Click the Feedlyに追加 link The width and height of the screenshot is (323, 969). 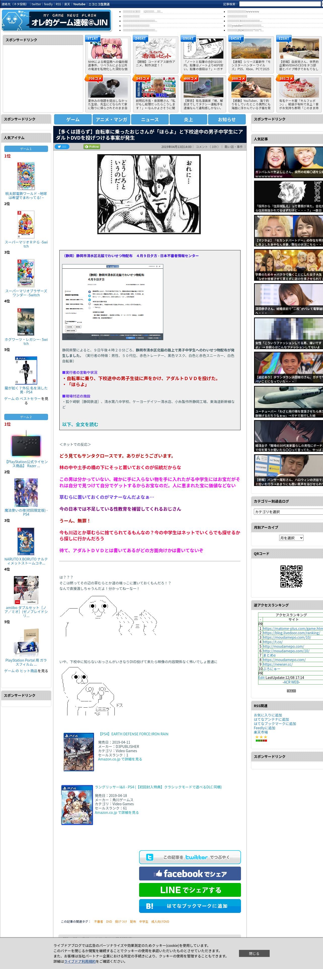pos(264,728)
